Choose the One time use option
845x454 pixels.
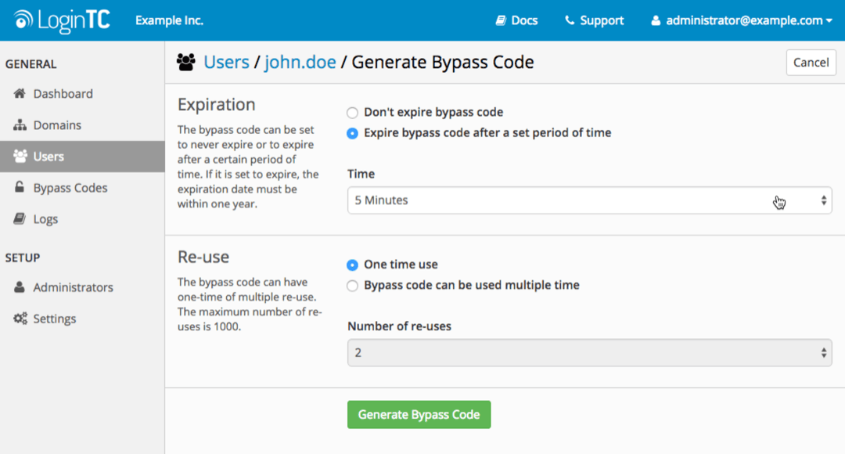(352, 265)
